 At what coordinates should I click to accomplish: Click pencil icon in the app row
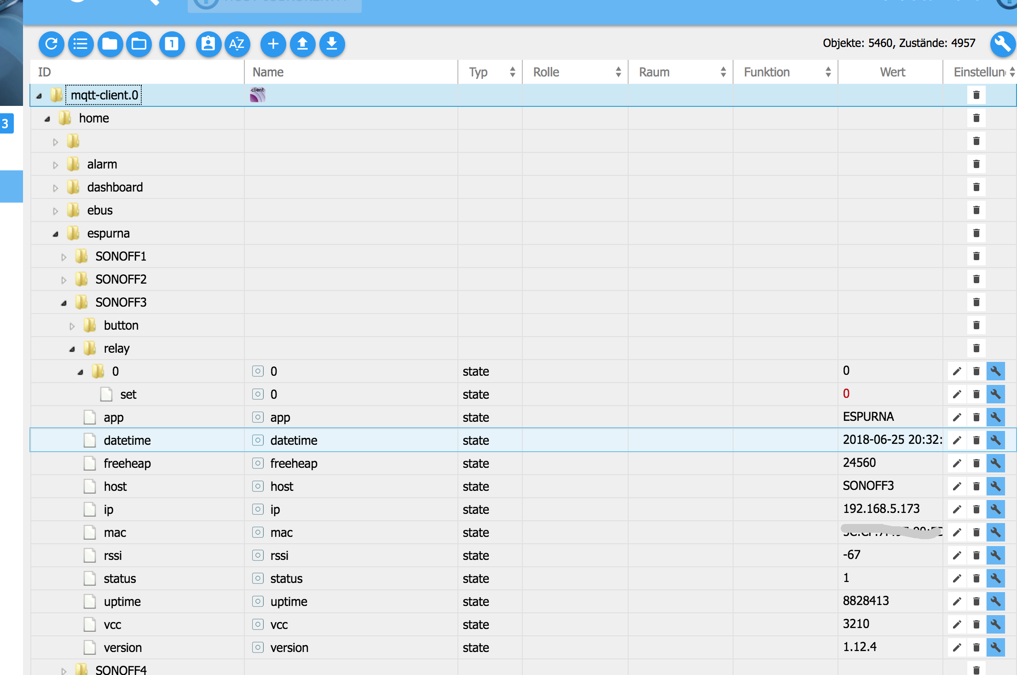[957, 417]
